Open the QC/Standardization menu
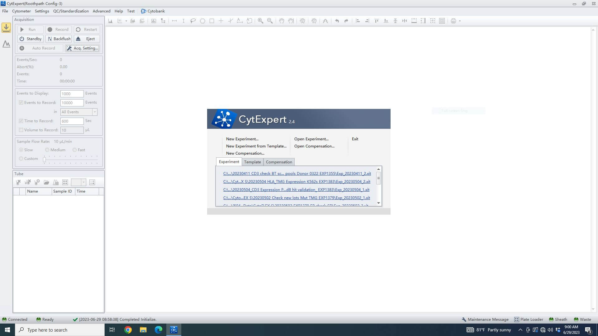Screen dimensions: 598x336 [71, 11]
